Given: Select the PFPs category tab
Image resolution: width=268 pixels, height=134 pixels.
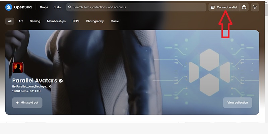Looking at the screenshot, I should [76, 21].
